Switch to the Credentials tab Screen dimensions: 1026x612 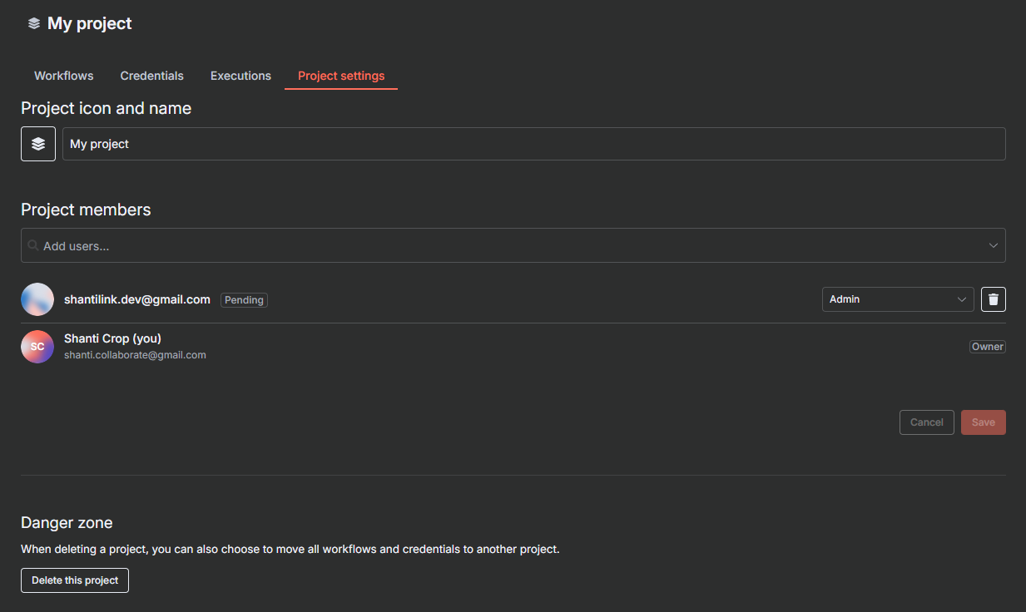(152, 76)
